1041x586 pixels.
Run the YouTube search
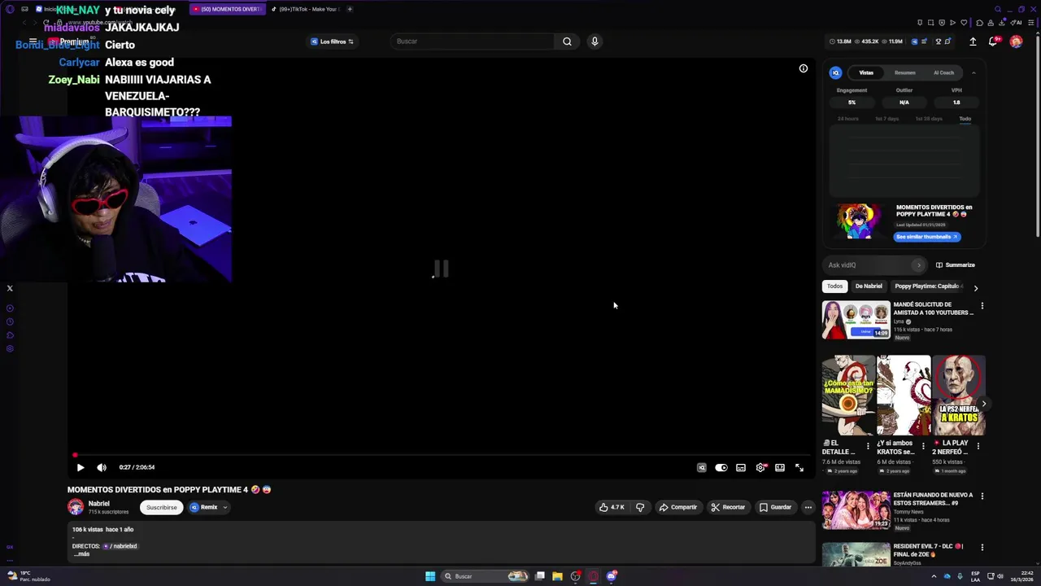coord(567,42)
